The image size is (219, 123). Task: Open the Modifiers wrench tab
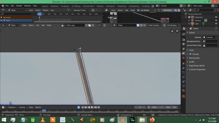[x=183, y=68]
